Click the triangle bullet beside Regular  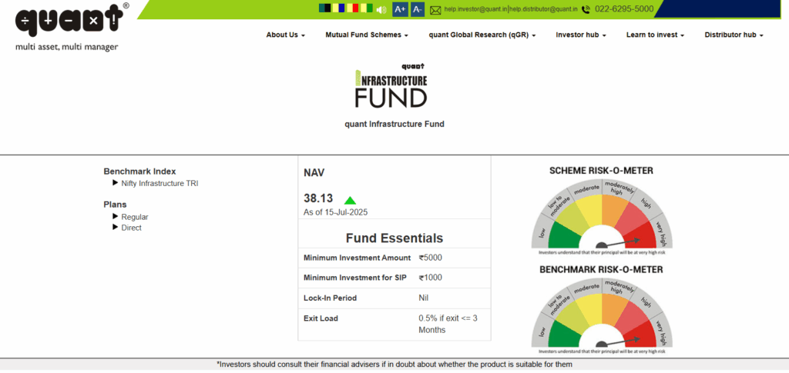(116, 216)
